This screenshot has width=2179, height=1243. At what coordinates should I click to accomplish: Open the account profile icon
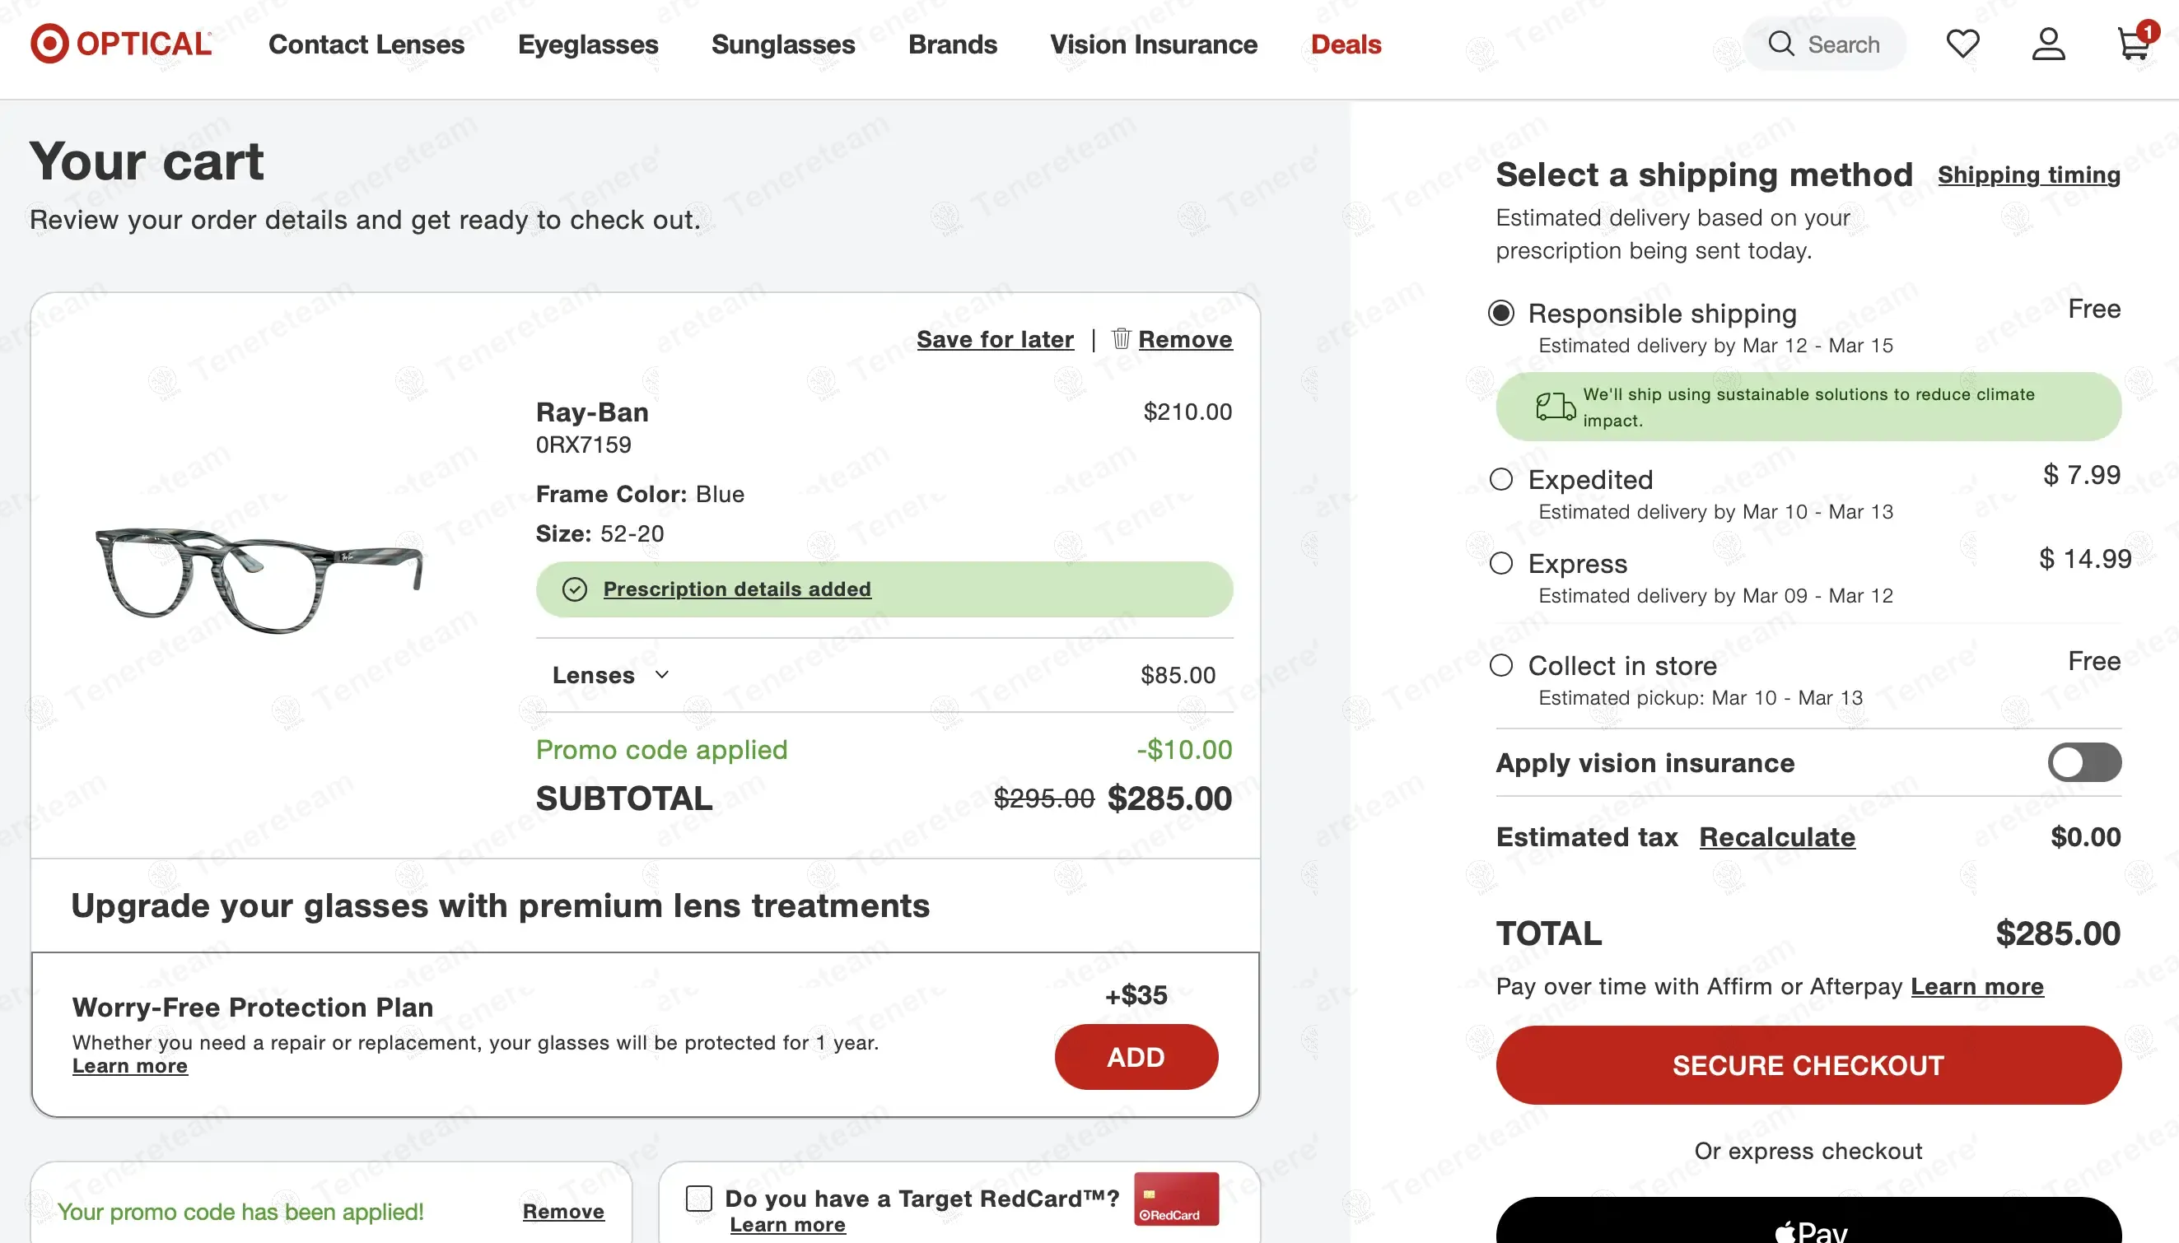[2047, 44]
